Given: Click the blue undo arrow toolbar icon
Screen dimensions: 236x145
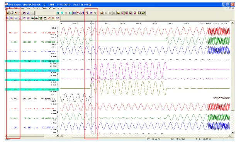Looking at the screenshot, I should [x=28, y=13].
